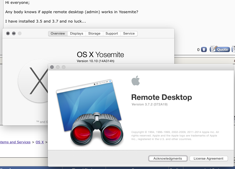Open the Storage tab
This screenshot has width=235, height=169.
[x=94, y=33]
